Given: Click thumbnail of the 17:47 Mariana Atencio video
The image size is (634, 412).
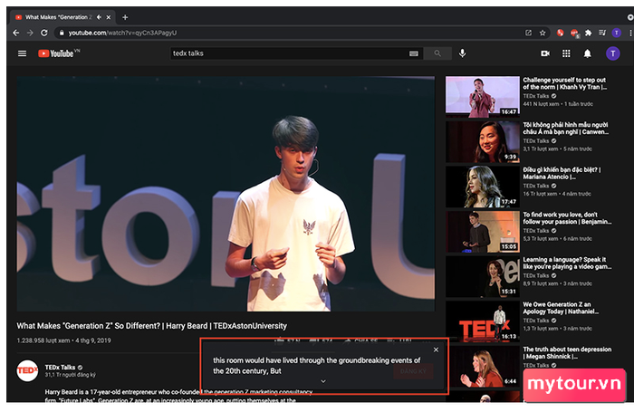Looking at the screenshot, I should [x=483, y=187].
